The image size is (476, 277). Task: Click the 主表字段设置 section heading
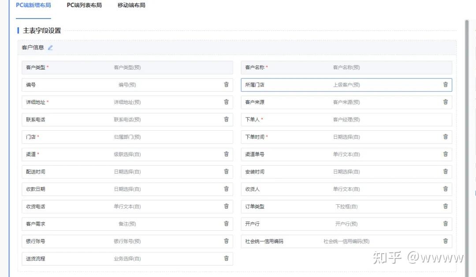point(42,31)
